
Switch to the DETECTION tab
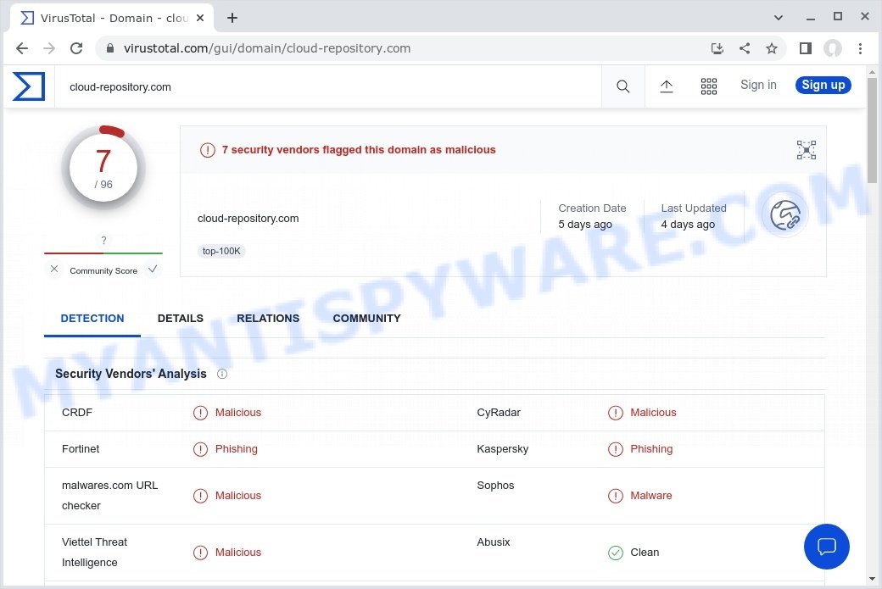coord(92,318)
